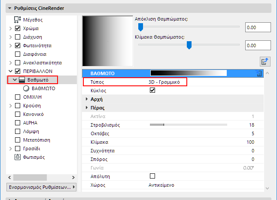Collapse the Βαθμωτό sub-node

click(x=15, y=80)
